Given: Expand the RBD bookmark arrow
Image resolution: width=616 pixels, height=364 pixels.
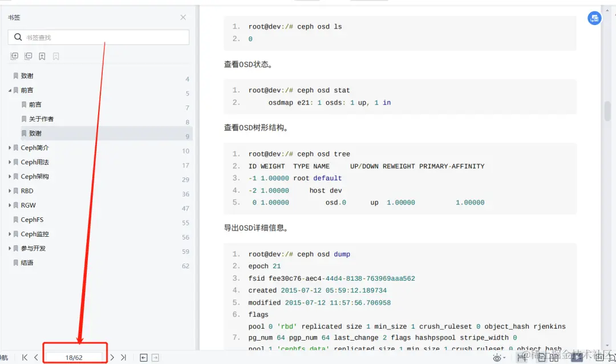Looking at the screenshot, I should click(x=10, y=191).
